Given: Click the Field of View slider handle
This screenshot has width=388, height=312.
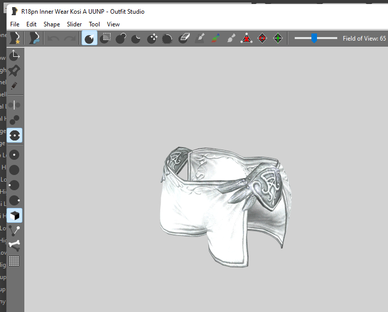Looking at the screenshot, I should (314, 38).
